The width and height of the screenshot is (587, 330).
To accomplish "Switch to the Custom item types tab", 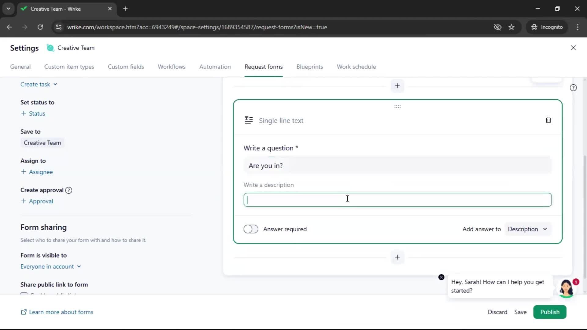I will point(69,67).
